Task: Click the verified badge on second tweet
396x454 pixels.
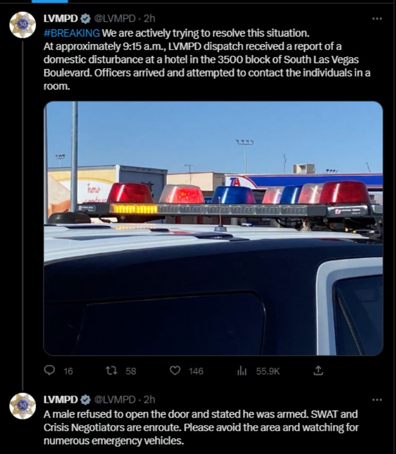Action: (85, 400)
